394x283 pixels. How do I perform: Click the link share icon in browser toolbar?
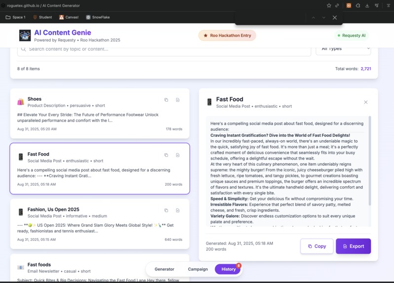click(x=337, y=5)
